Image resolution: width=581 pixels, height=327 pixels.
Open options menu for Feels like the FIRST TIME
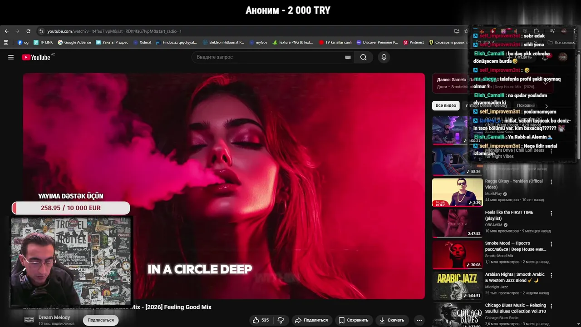click(551, 213)
